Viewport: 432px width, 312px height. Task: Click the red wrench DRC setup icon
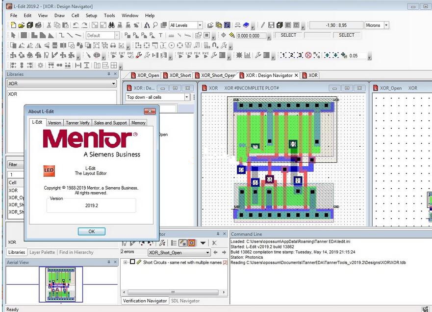pos(139,55)
